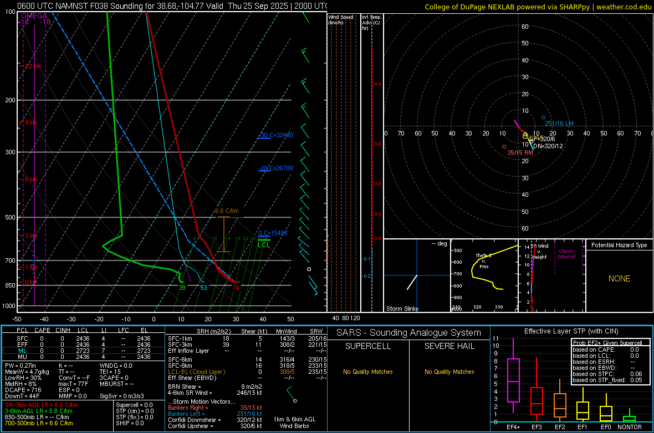Click the '0 C=15486' freezing level label
Viewport: 654px width, 433px height.
[x=273, y=233]
